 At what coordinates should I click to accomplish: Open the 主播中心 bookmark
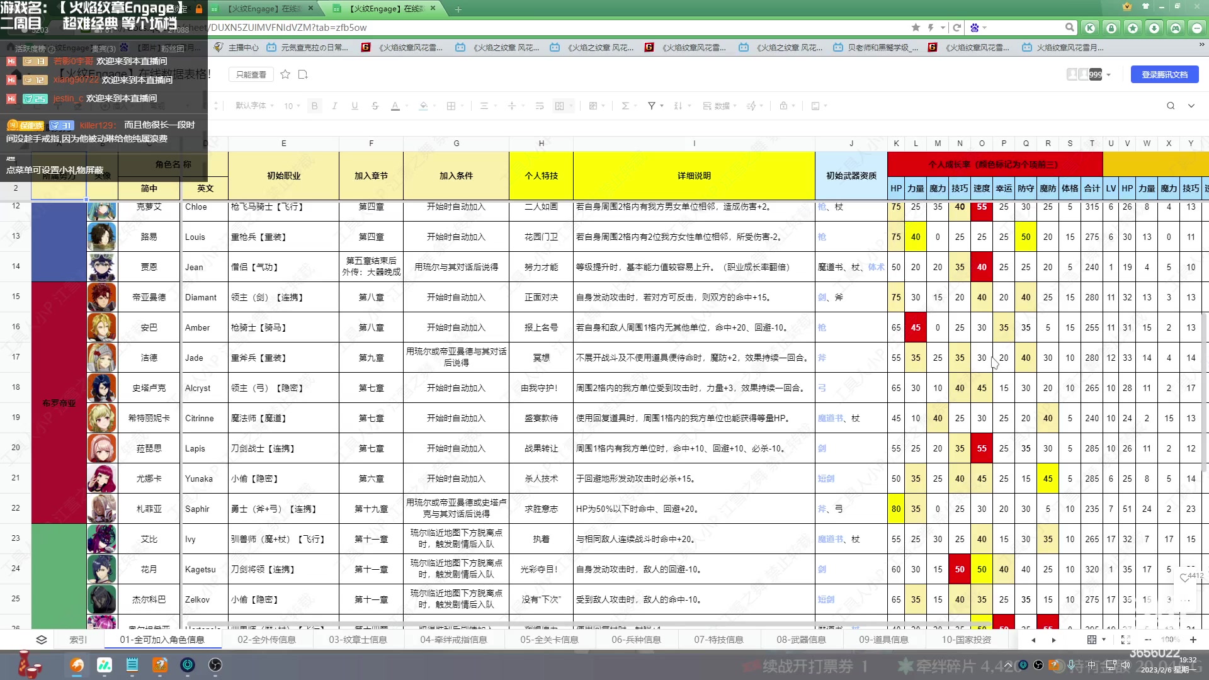[237, 47]
